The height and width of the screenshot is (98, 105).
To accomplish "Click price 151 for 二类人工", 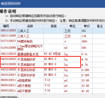I will (87, 31).
